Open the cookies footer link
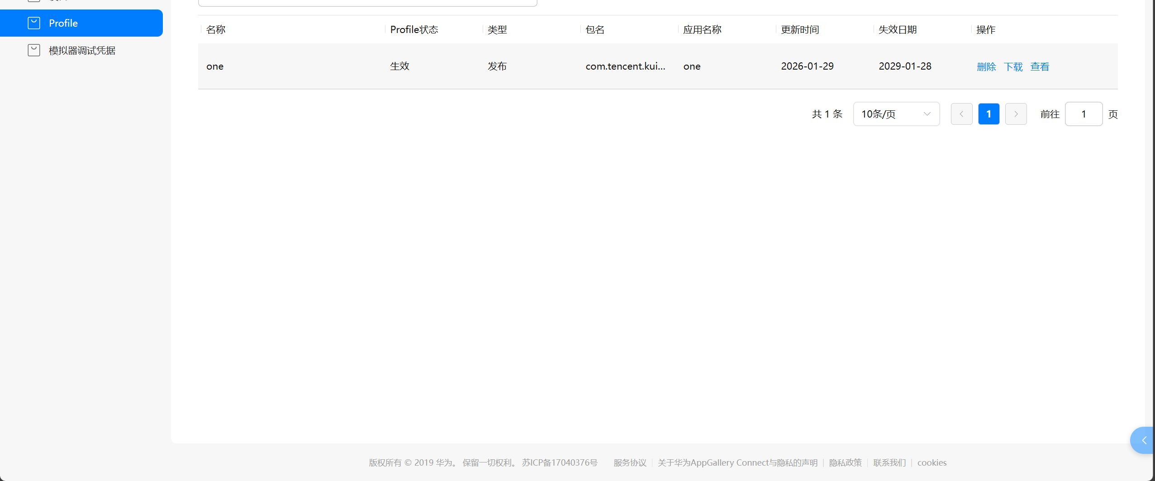The image size is (1155, 481). [932, 462]
